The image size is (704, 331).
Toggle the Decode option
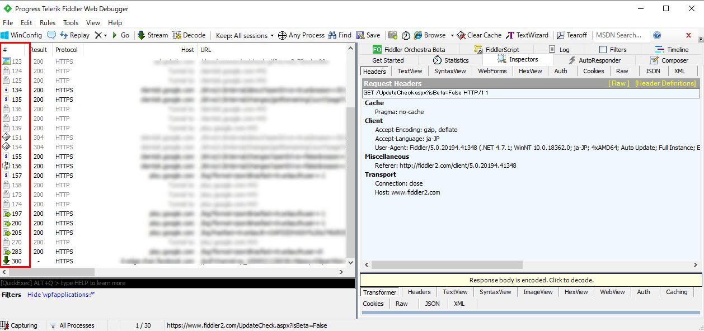click(189, 35)
